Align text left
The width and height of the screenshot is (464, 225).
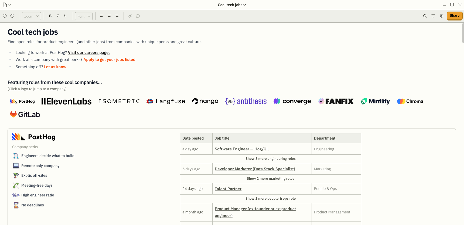click(102, 16)
